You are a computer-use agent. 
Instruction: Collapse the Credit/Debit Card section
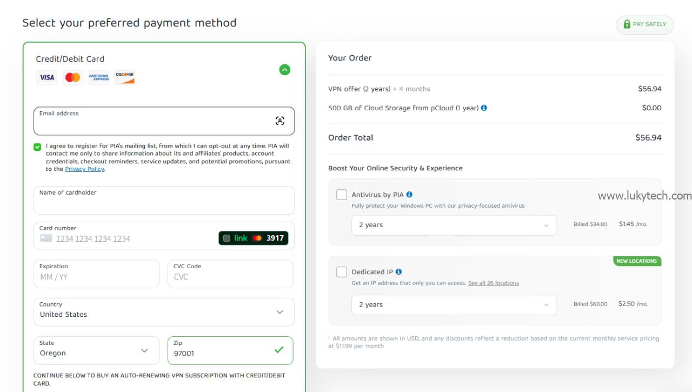point(285,70)
